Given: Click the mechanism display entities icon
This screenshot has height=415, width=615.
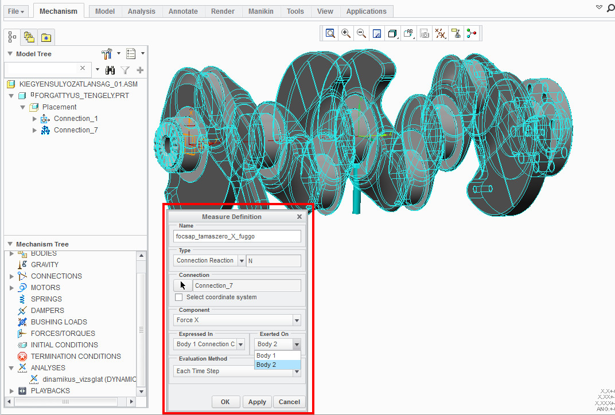Looking at the screenshot, I should tap(472, 34).
